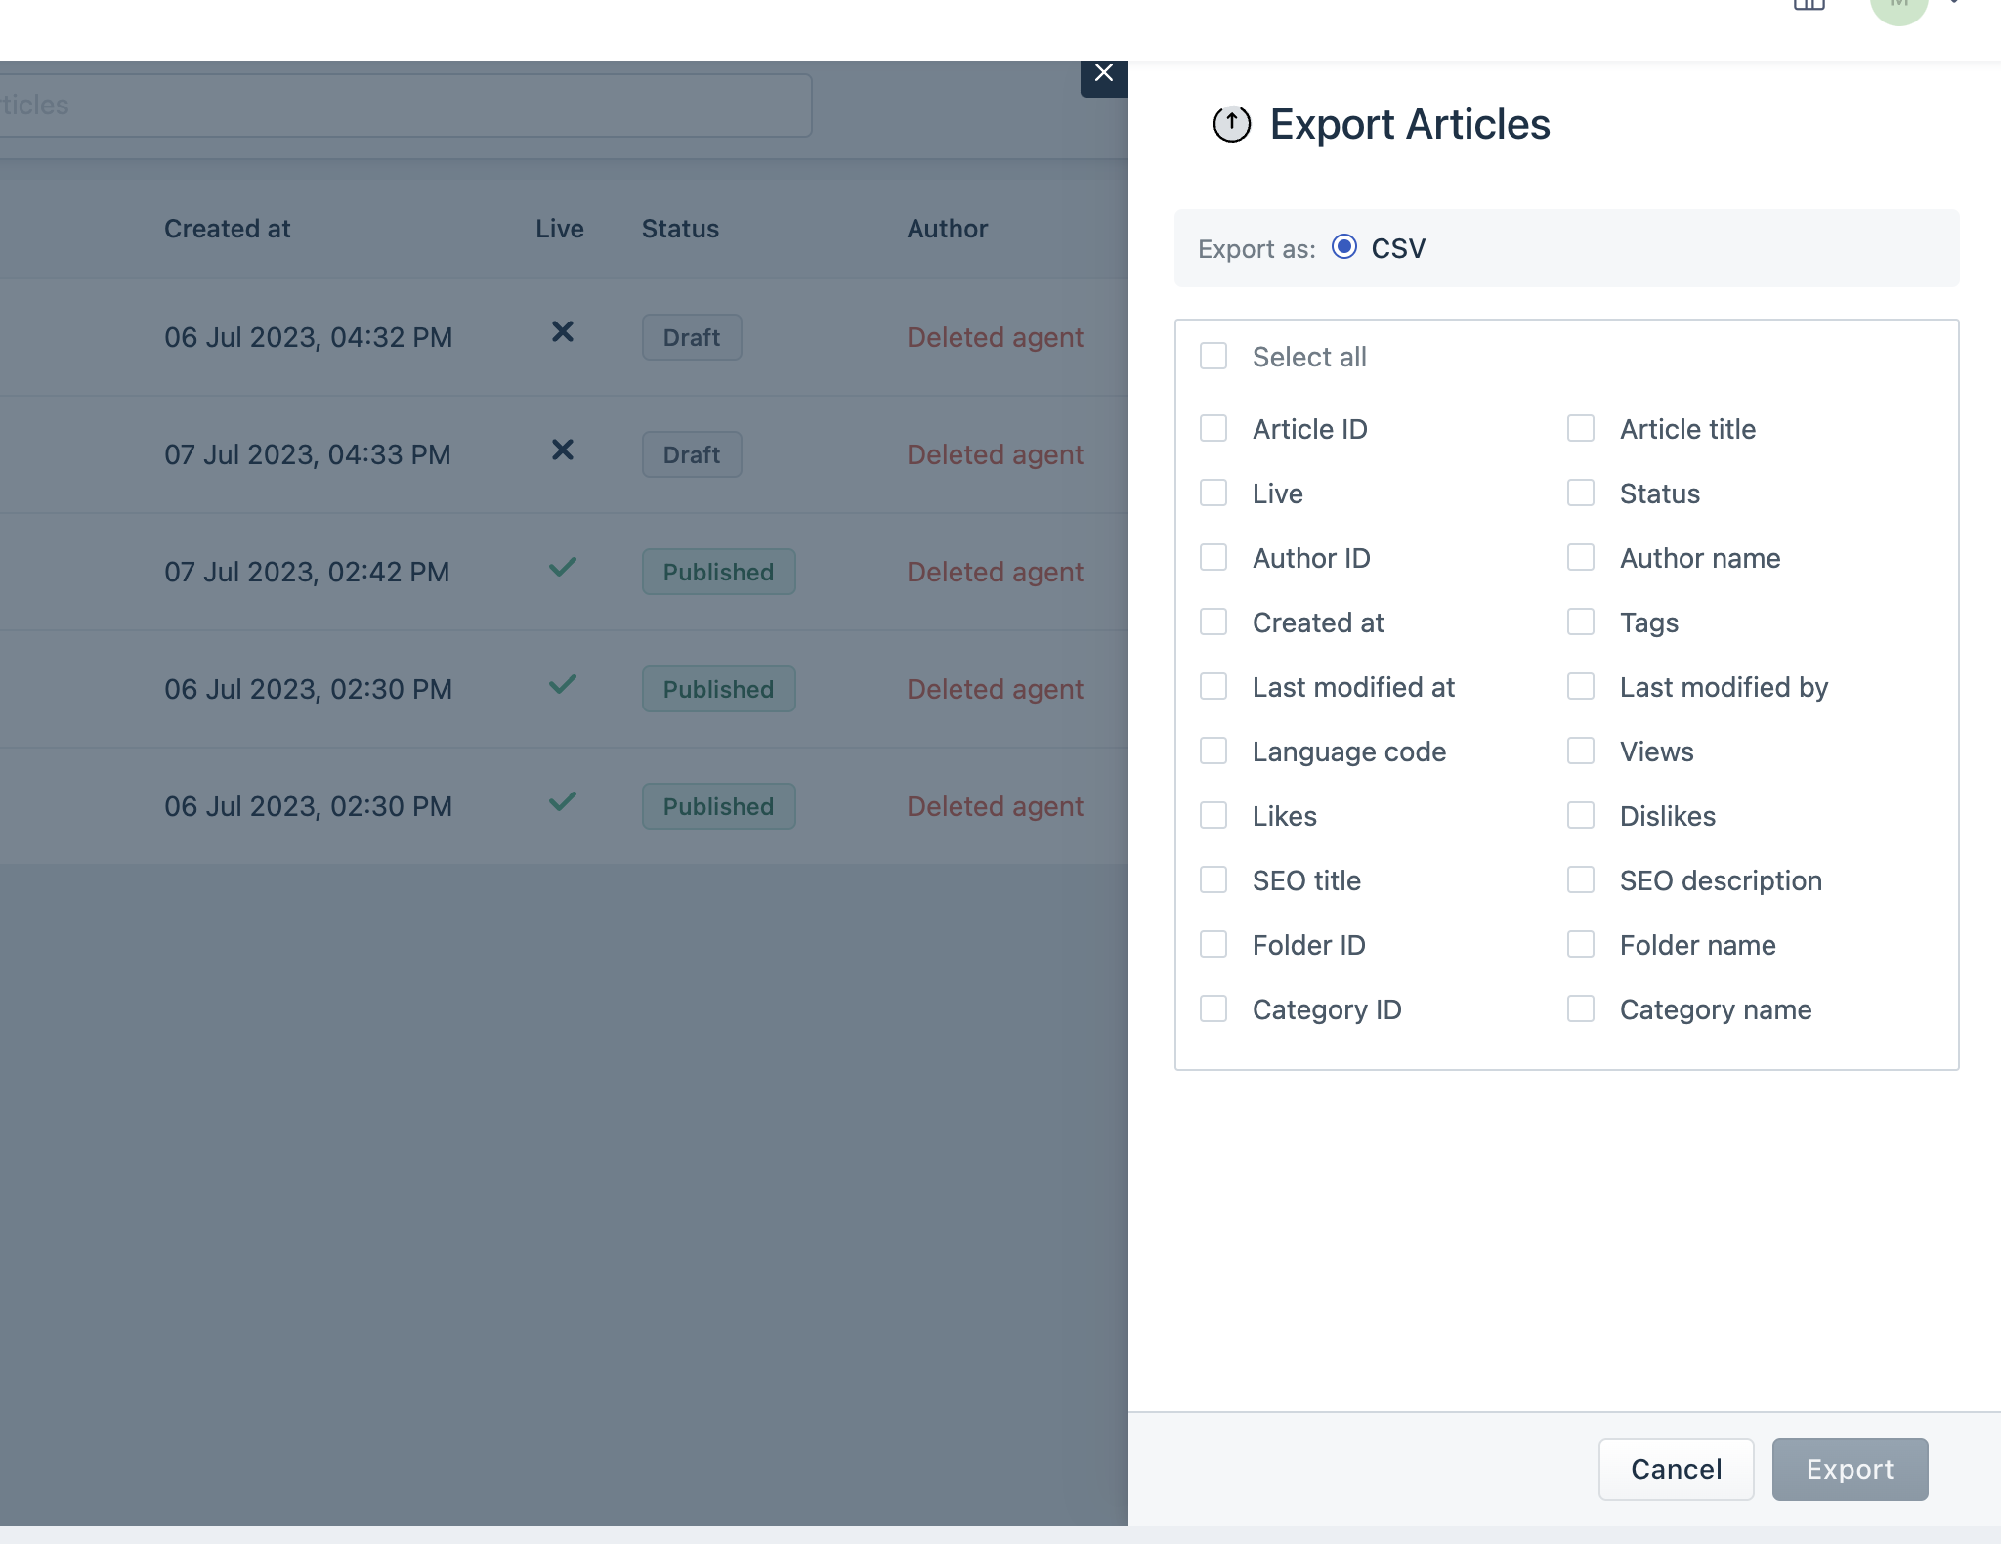
Task: Tick the Article title checkbox
Action: [x=1580, y=429]
